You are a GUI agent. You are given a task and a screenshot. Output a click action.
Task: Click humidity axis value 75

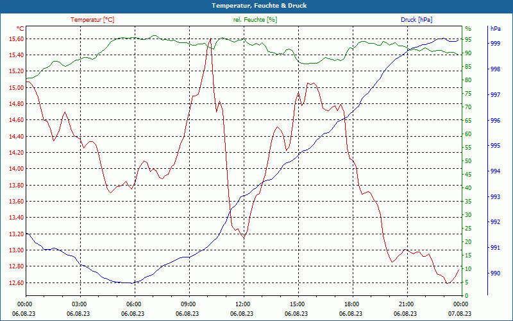[468, 94]
